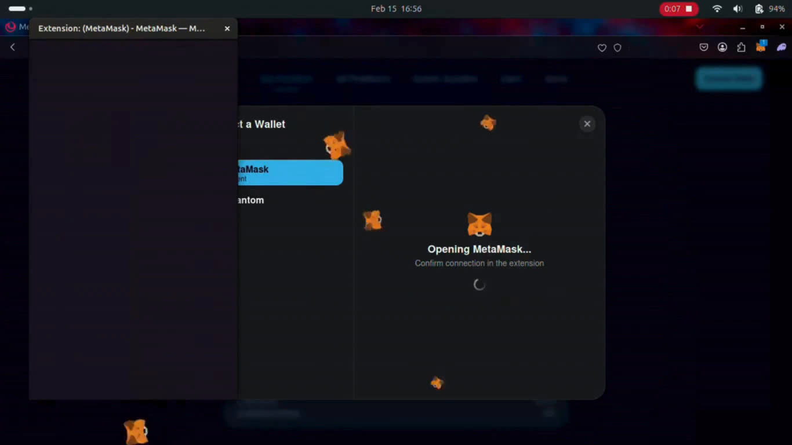792x445 pixels.
Task: Open the Phantom ghost extension icon
Action: [x=782, y=48]
